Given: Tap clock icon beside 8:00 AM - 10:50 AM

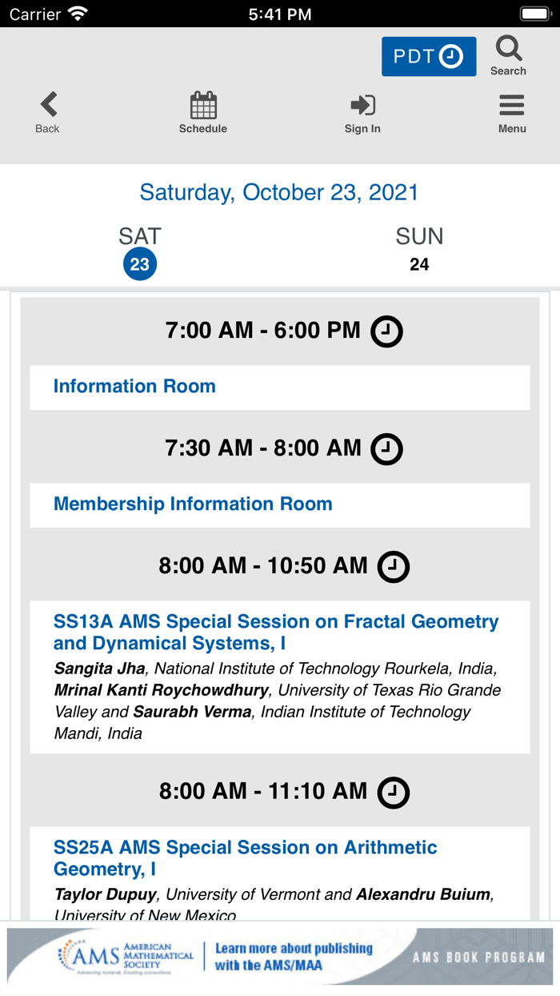Looking at the screenshot, I should click(x=393, y=567).
